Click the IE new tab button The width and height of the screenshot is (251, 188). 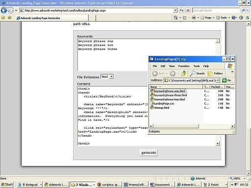tap(92, 18)
